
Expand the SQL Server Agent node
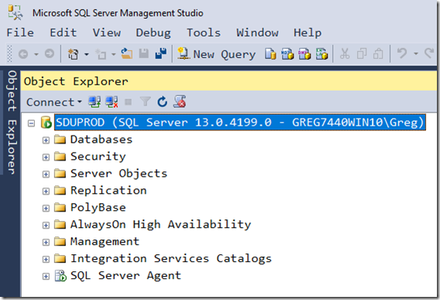(x=46, y=277)
